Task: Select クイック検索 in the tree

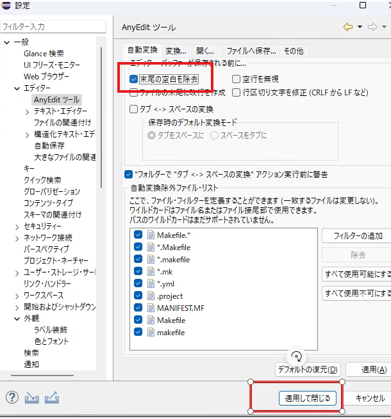Action: pos(42,180)
